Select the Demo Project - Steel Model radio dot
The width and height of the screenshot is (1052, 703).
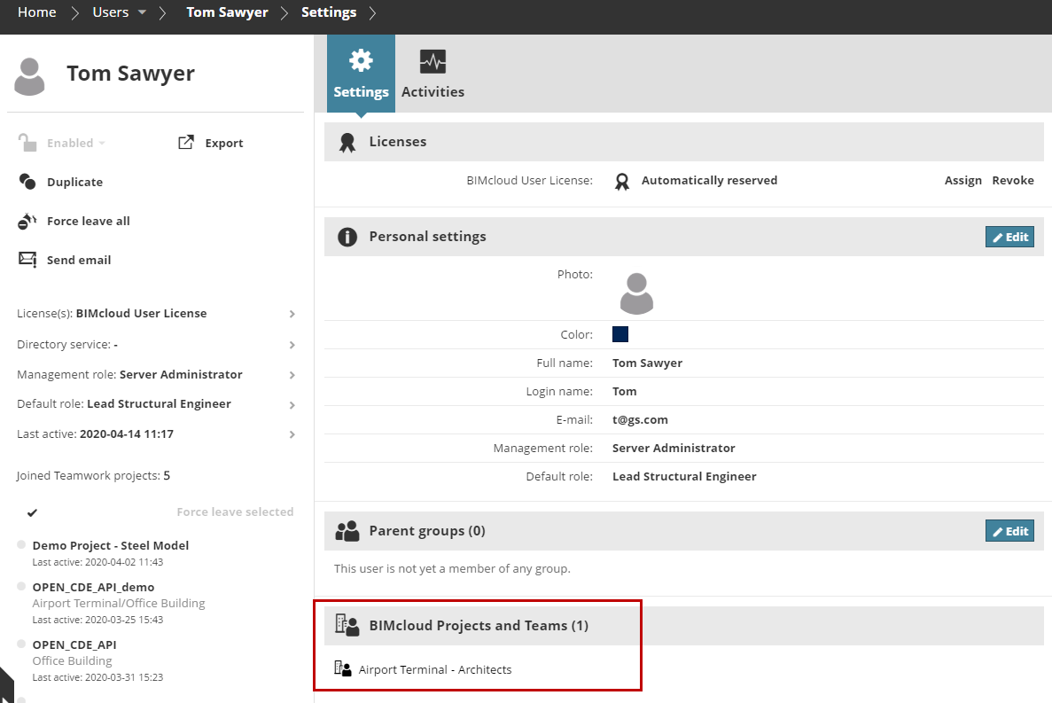21,544
